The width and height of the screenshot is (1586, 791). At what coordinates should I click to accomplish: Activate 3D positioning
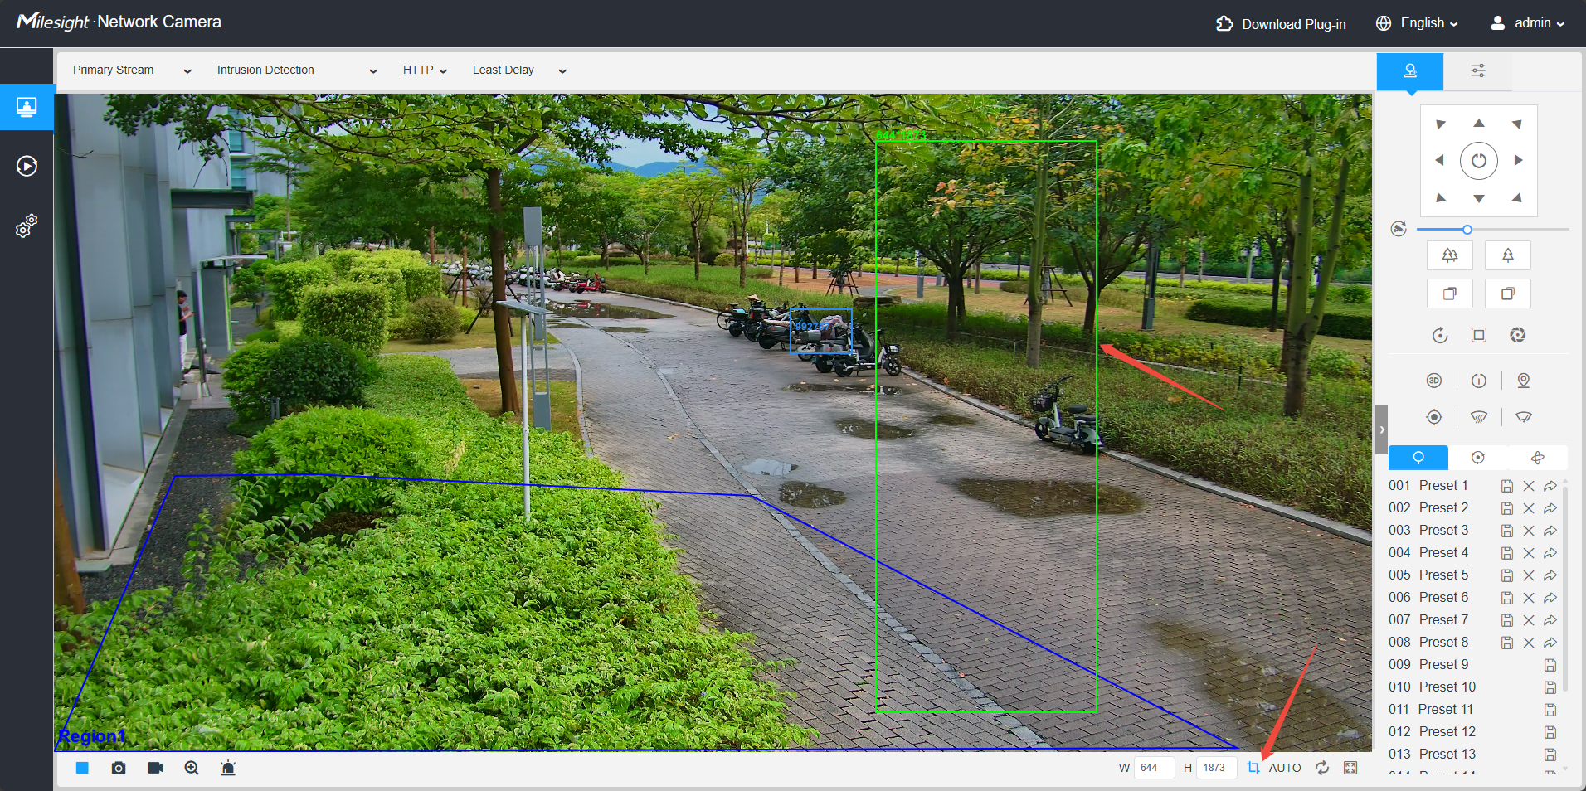tap(1434, 381)
